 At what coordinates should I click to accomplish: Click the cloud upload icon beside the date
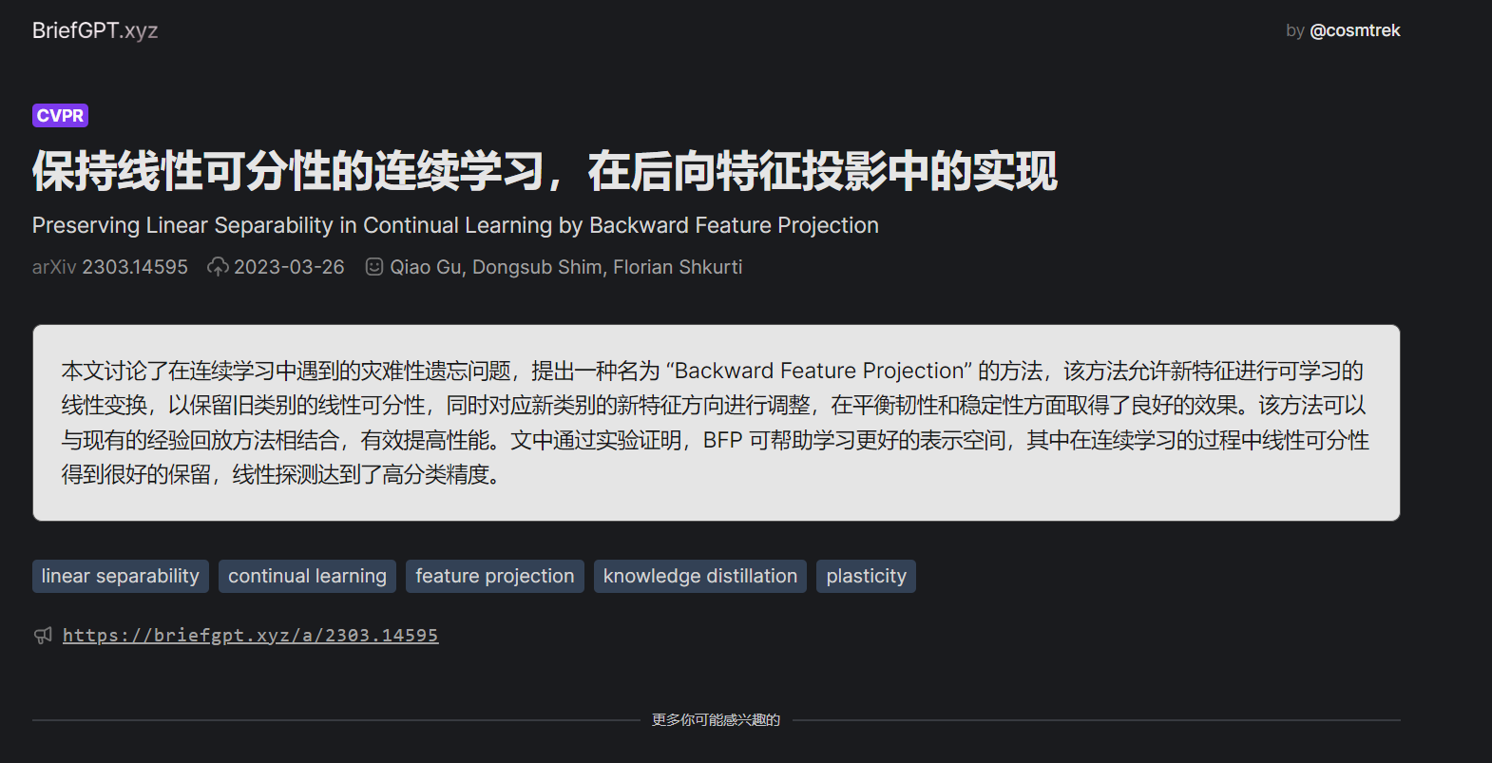tap(218, 267)
